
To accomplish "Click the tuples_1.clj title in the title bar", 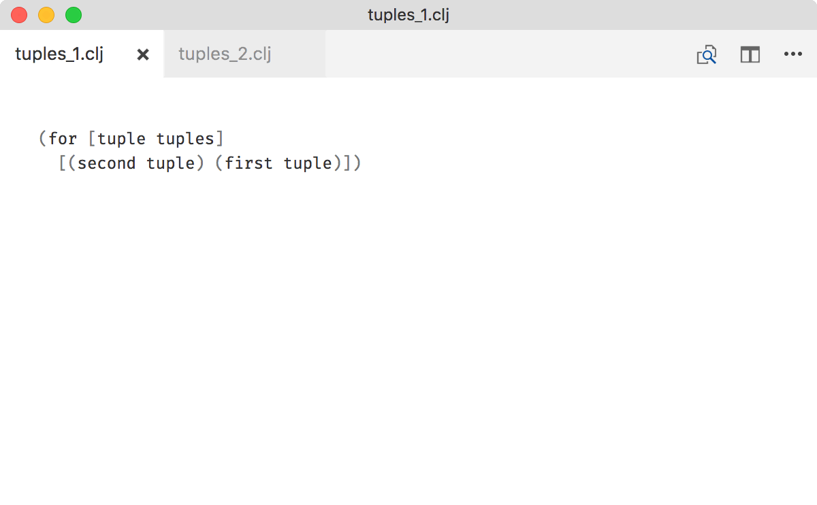I will [x=408, y=15].
